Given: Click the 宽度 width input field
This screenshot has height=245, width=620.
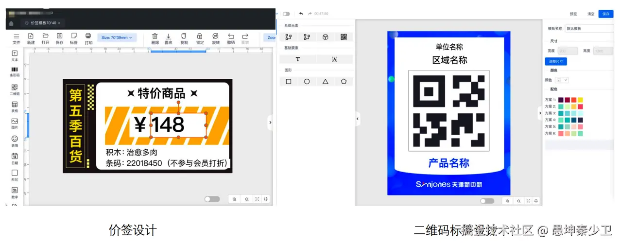Looking at the screenshot, I should pyautogui.click(x=568, y=51).
